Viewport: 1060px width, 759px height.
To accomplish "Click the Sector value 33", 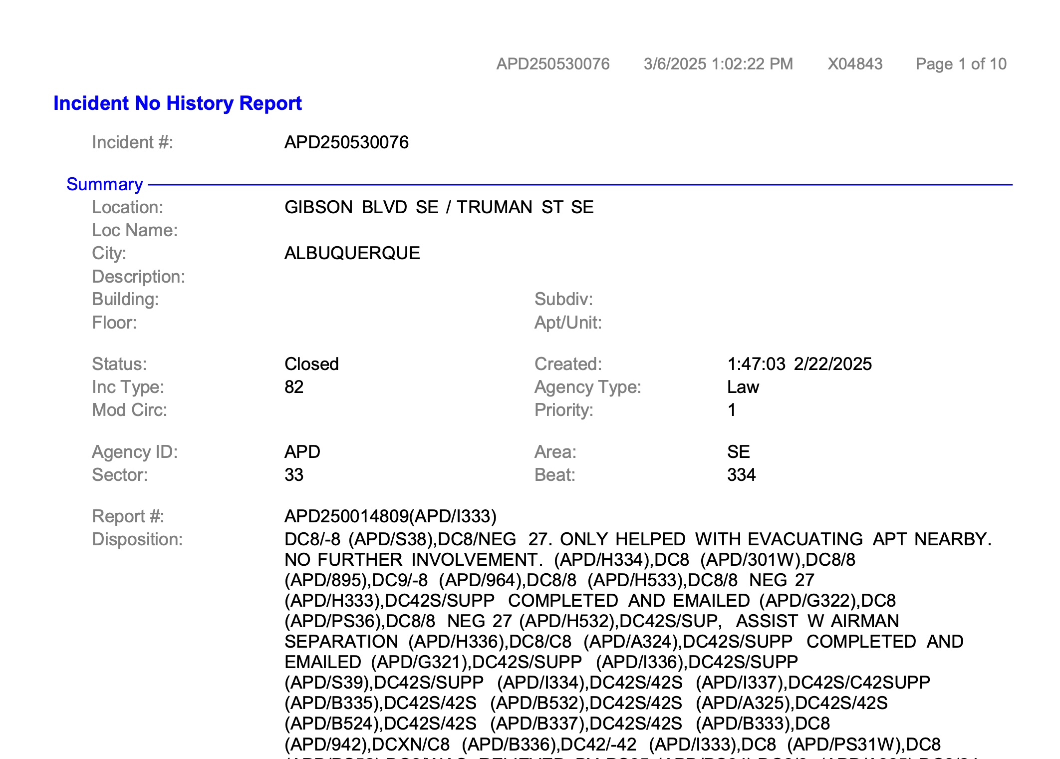I will click(x=294, y=475).
